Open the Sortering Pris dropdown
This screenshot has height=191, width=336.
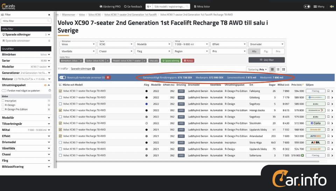coord(257,70)
